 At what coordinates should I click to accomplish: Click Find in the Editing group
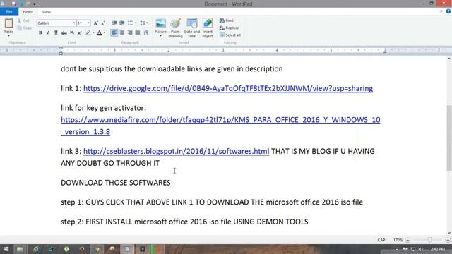tap(227, 20)
